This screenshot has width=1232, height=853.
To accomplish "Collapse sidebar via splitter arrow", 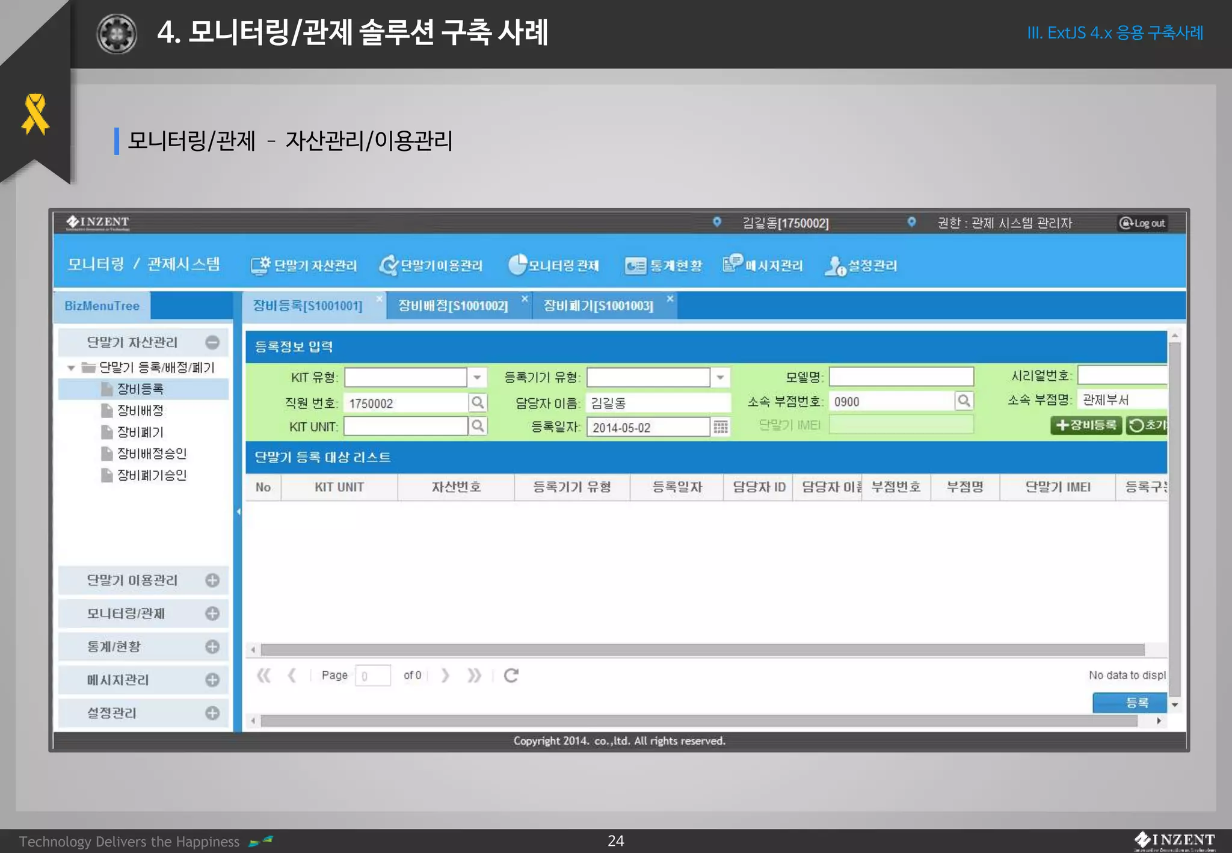I will click(x=238, y=512).
